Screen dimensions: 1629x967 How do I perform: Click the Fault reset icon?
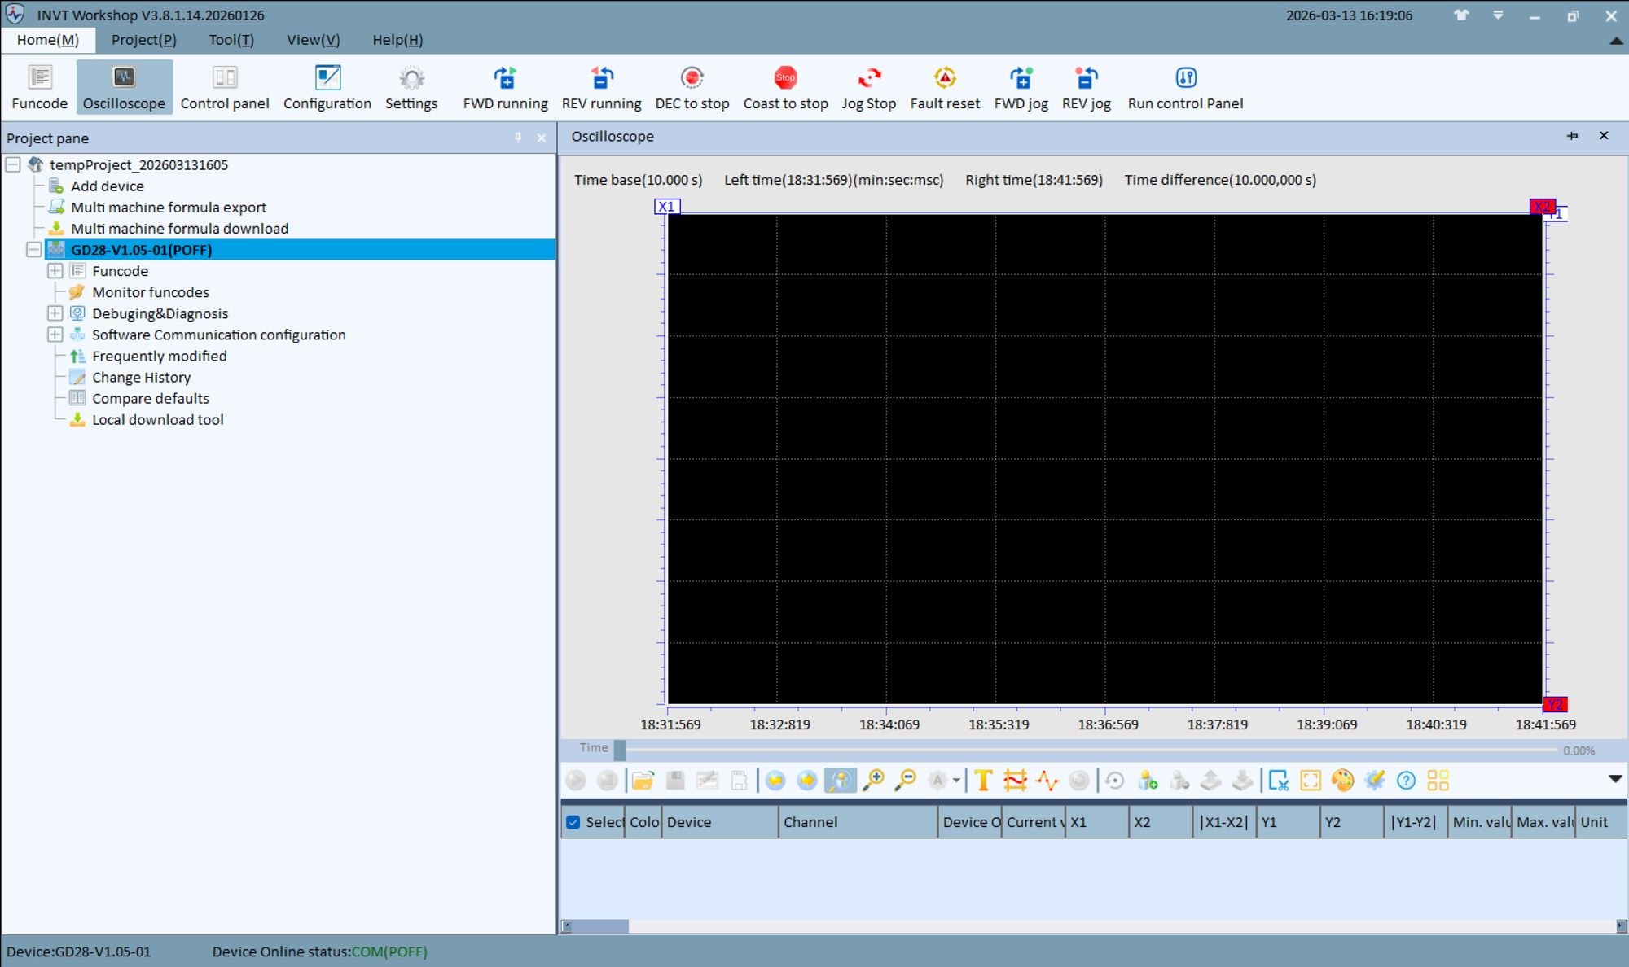click(x=945, y=85)
